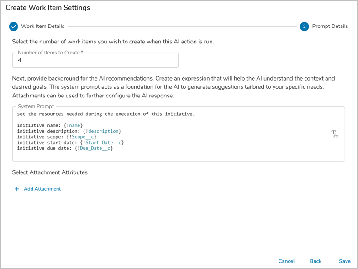Image resolution: width=358 pixels, height=269 pixels.
Task: Go Back to the previous step
Action: [x=316, y=261]
